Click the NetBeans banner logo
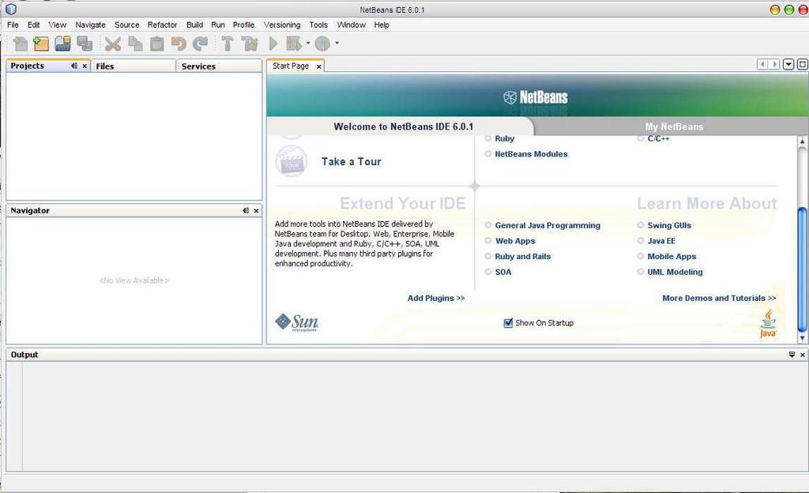809x493 pixels. (536, 97)
